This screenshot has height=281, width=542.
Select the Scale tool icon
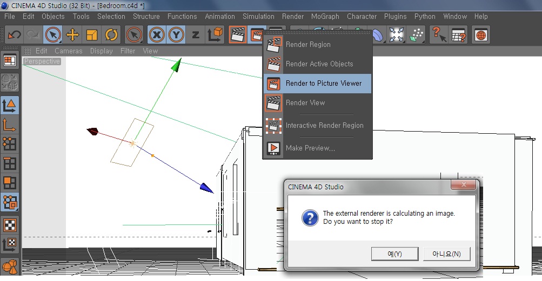point(92,35)
